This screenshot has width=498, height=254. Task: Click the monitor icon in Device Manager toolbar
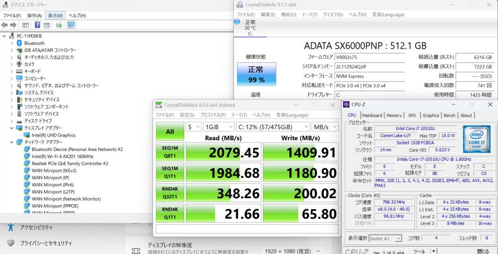coord(71,25)
